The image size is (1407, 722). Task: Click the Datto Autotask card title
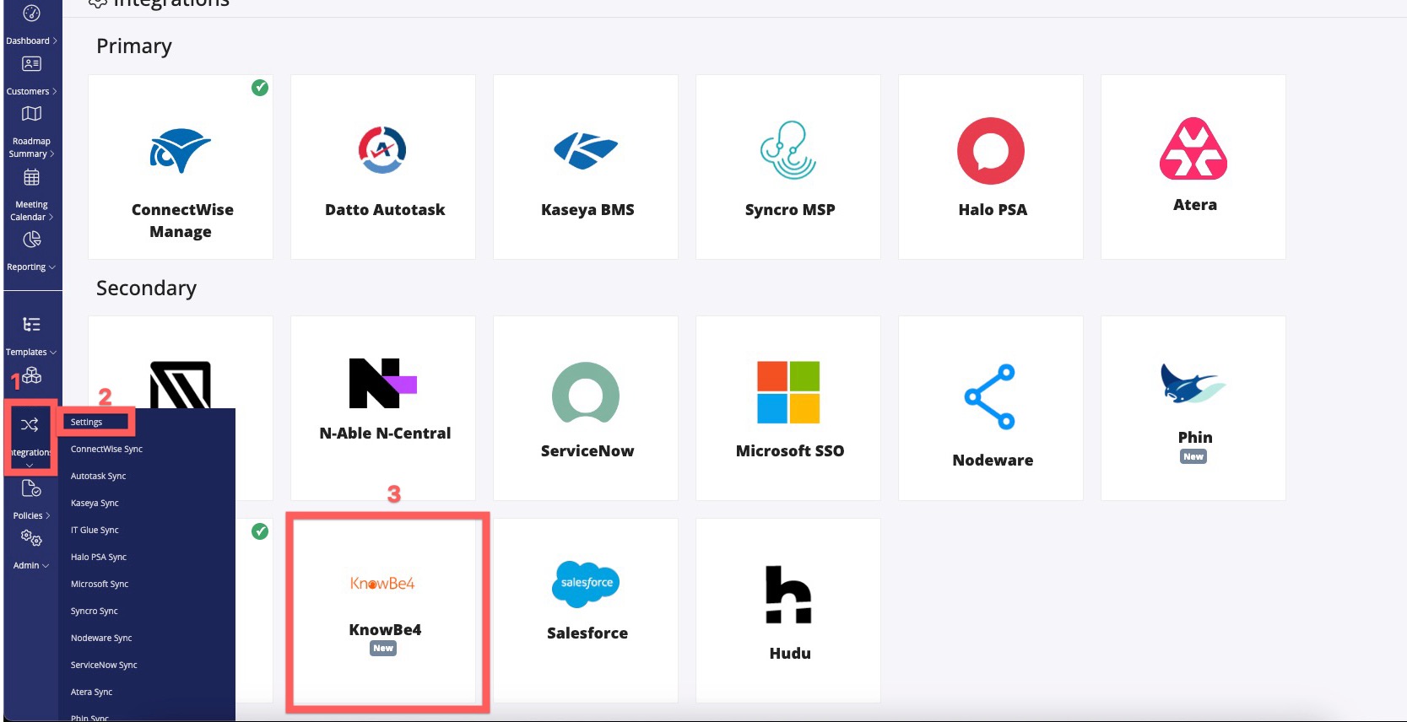(x=385, y=210)
